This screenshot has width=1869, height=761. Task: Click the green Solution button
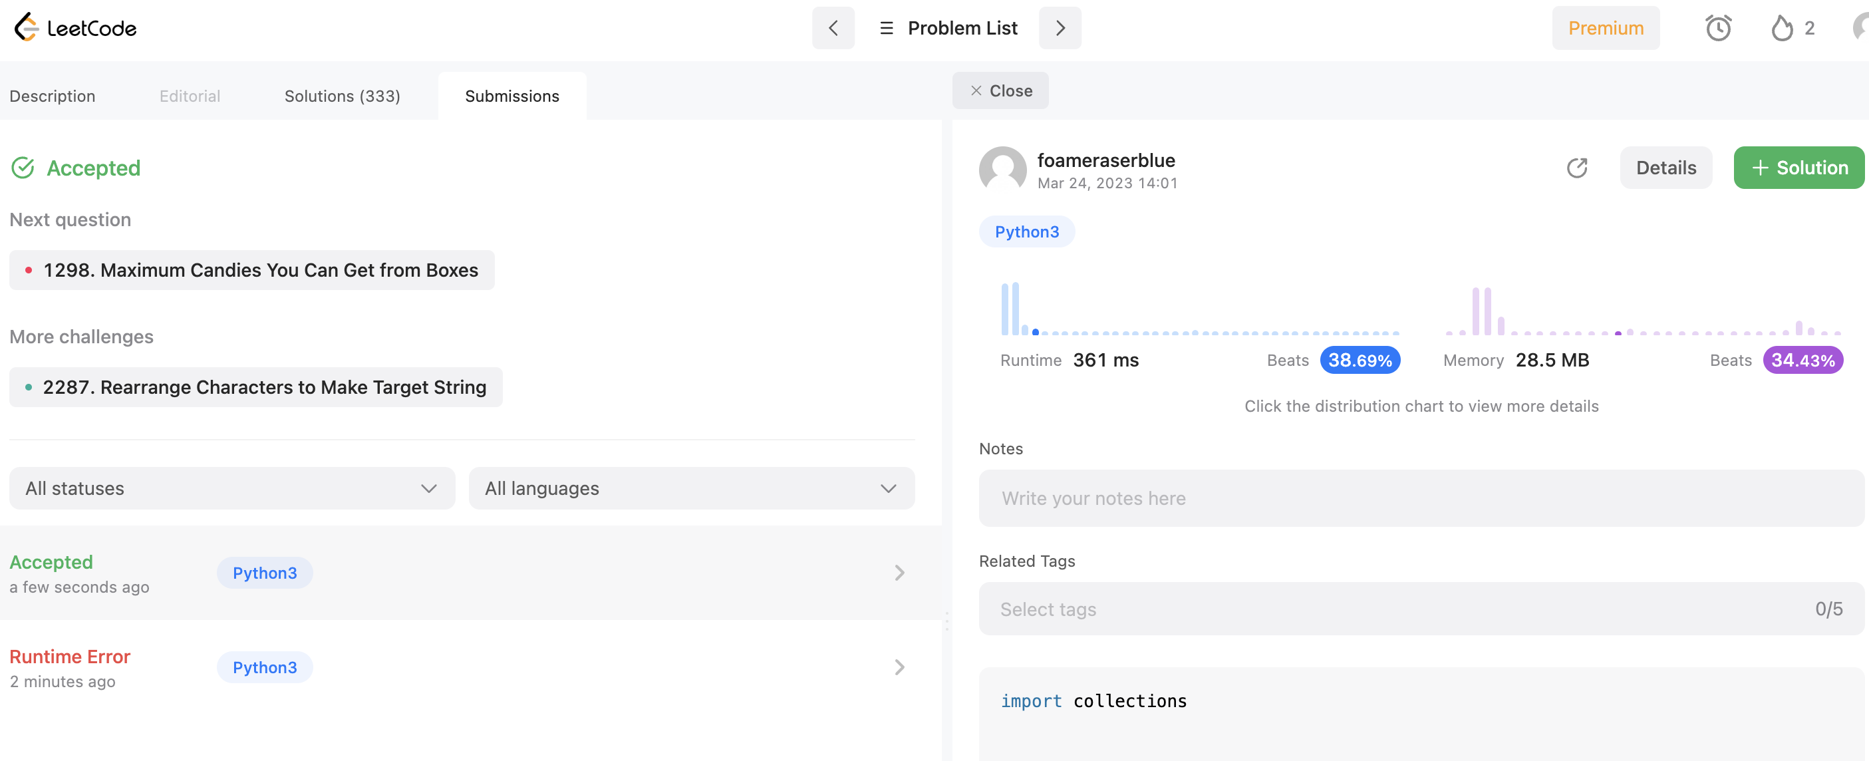tap(1798, 168)
